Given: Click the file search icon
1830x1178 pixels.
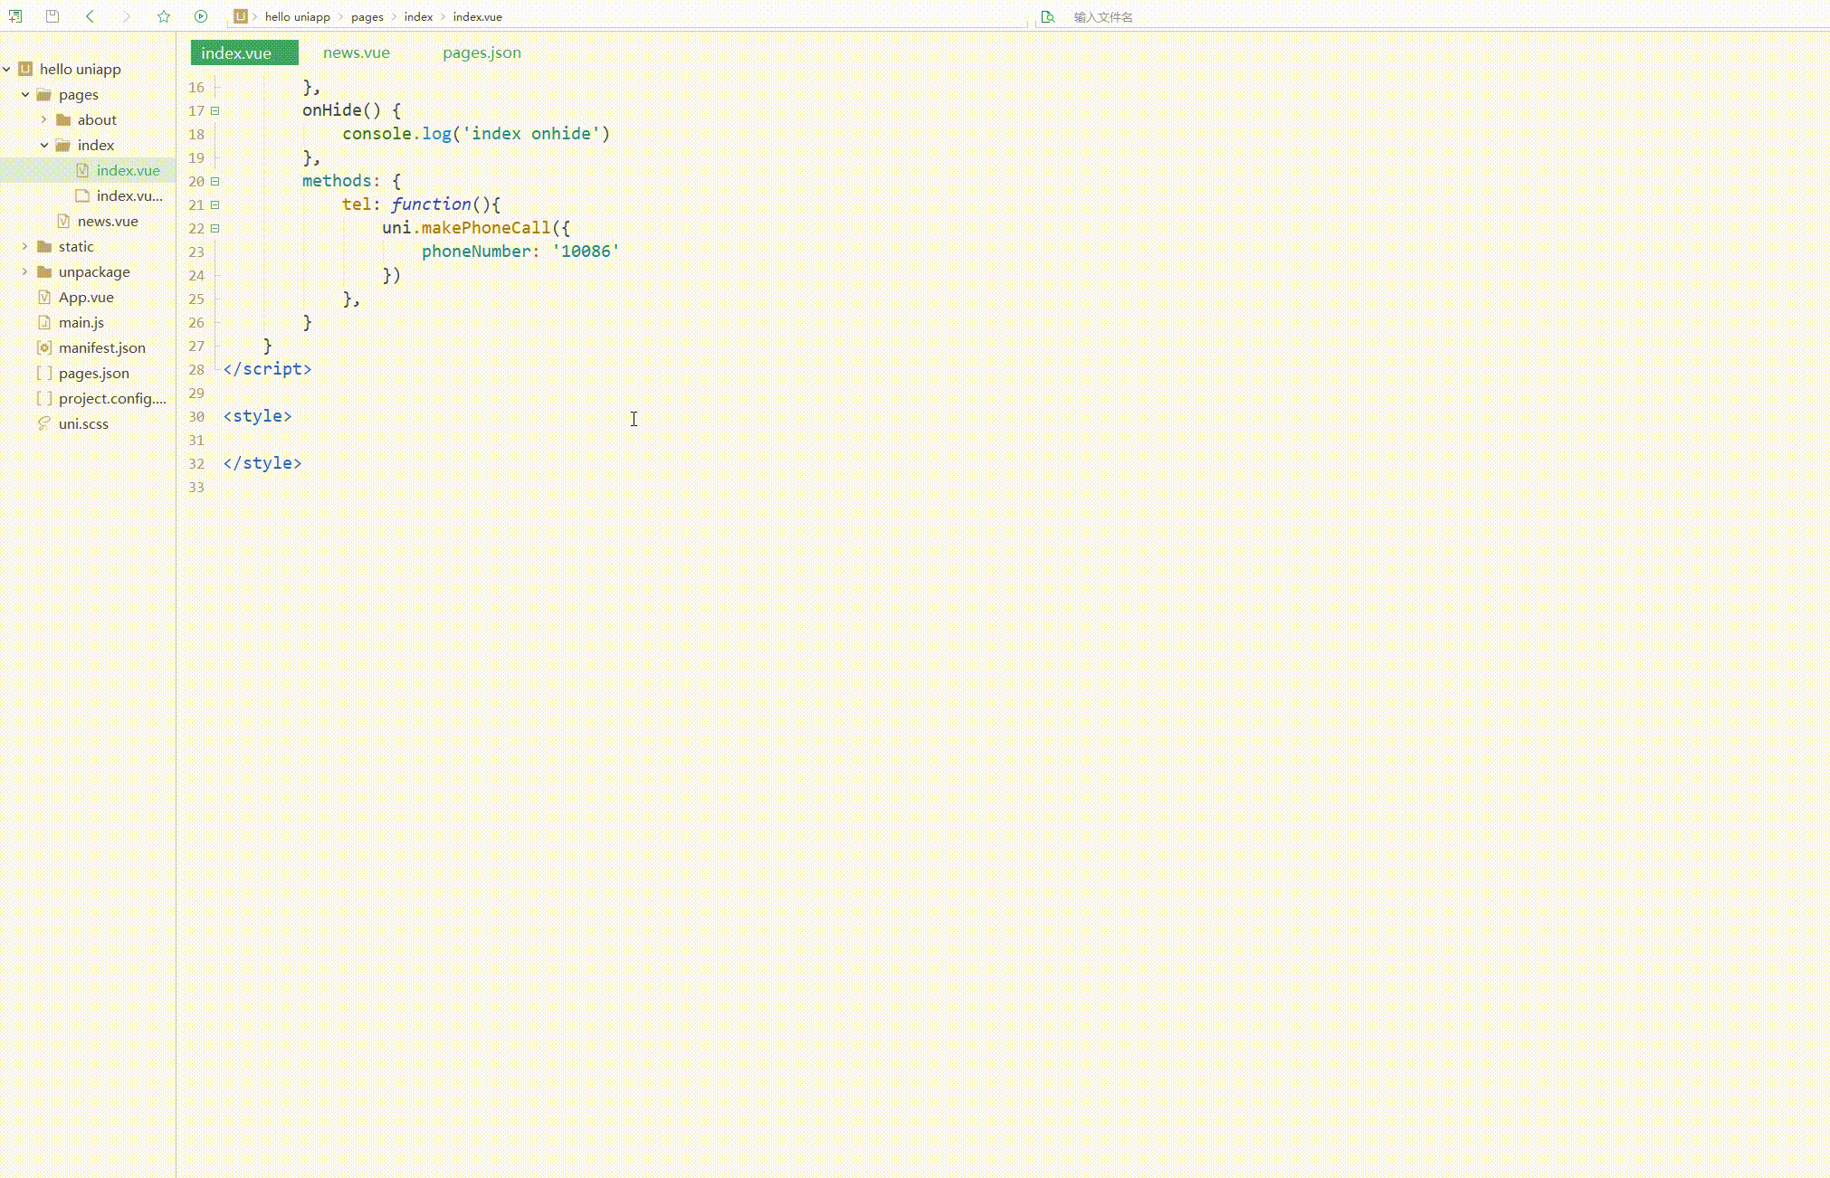Looking at the screenshot, I should [x=1047, y=17].
